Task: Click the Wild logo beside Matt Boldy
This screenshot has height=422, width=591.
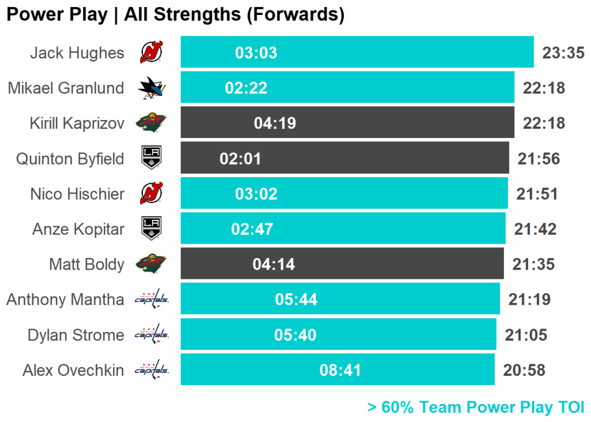Action: 152,264
